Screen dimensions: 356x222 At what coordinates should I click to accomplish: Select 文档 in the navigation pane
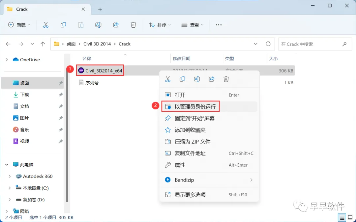point(32,106)
